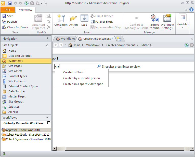Click Workflows in the breadcrumb

tap(93, 45)
